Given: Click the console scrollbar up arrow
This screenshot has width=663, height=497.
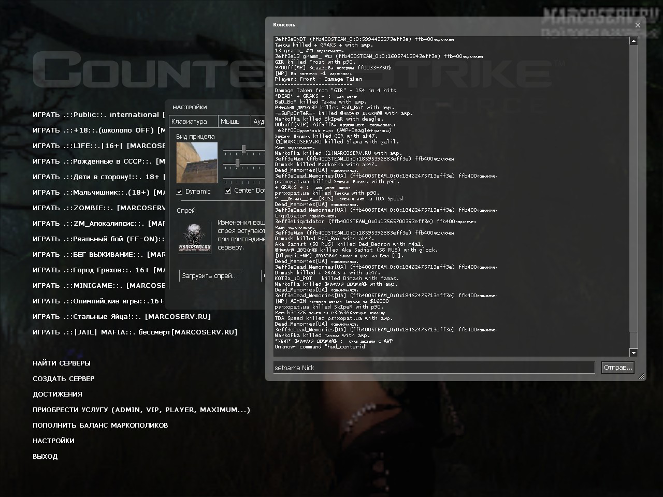Looking at the screenshot, I should [633, 41].
